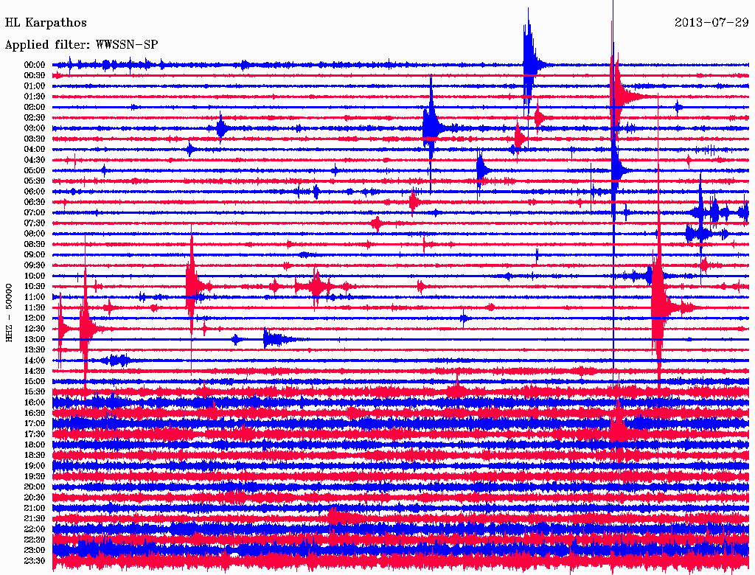Click the 05:00 time label
This screenshot has width=755, height=575.
(35, 170)
